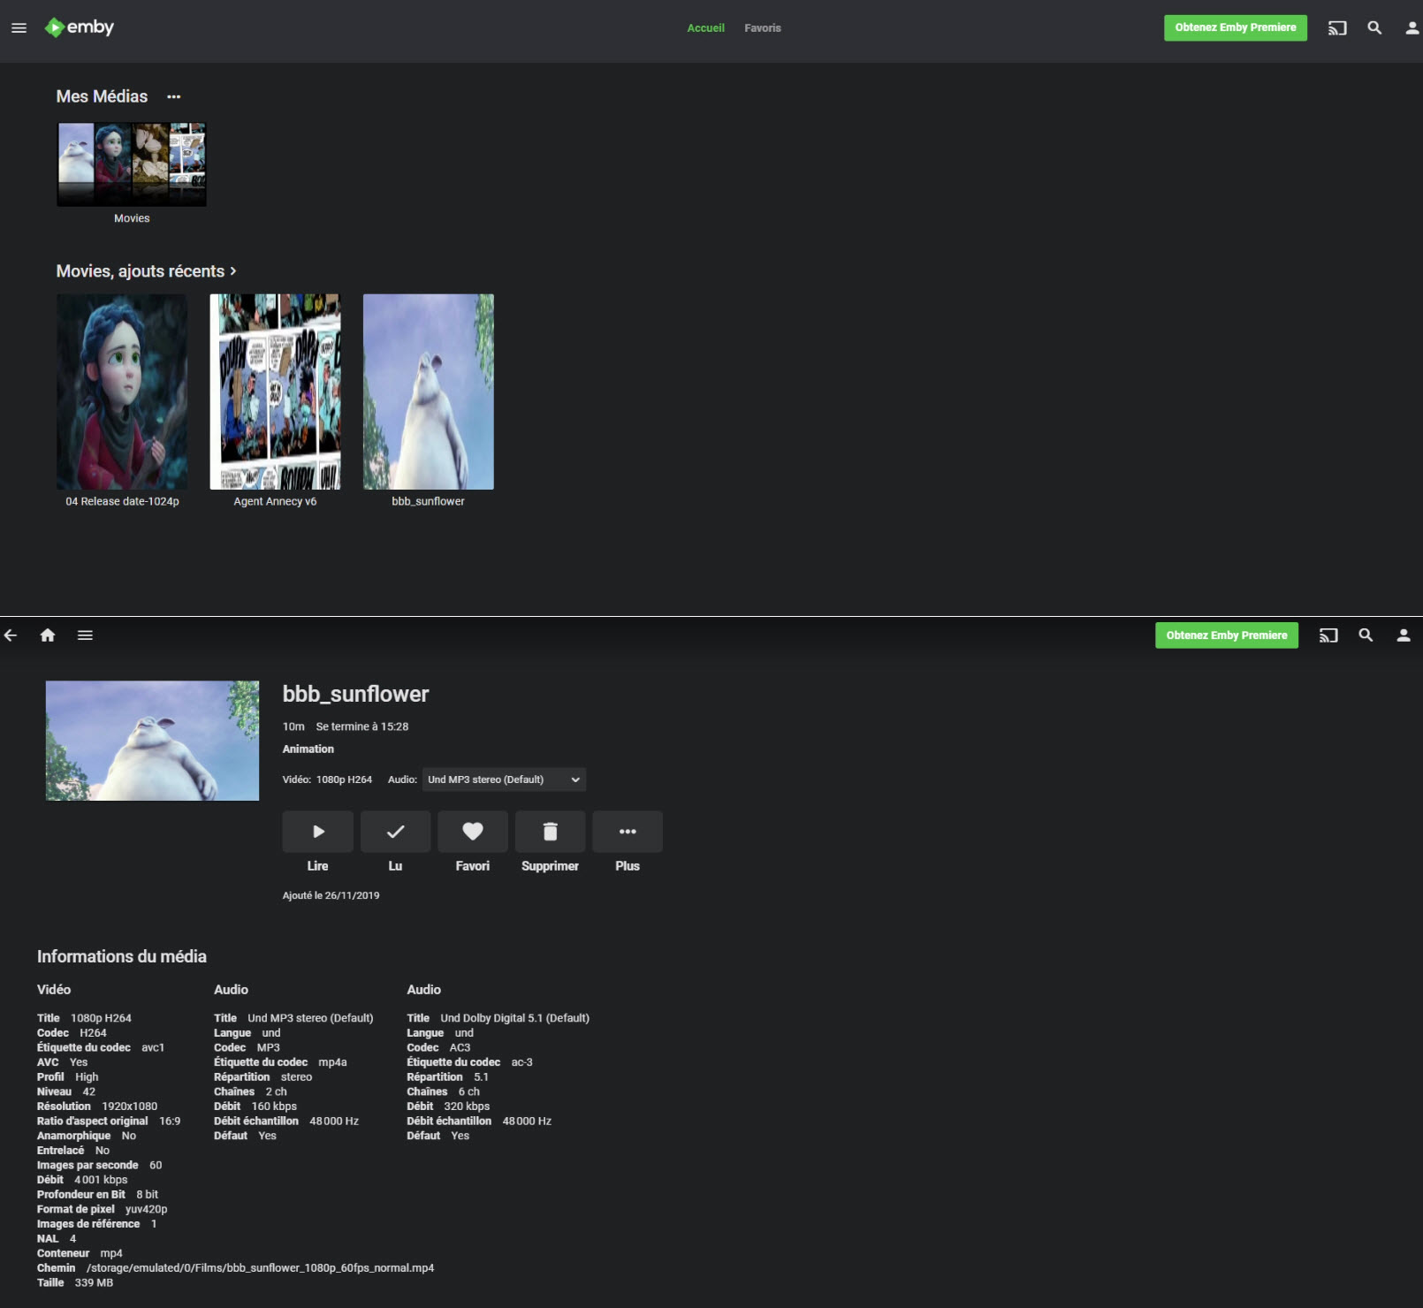Screen dimensions: 1423x1308
Task: Click the home icon in the detail header
Action: (x=48, y=635)
